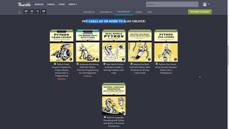Click the user account avatar icon

point(205,4)
